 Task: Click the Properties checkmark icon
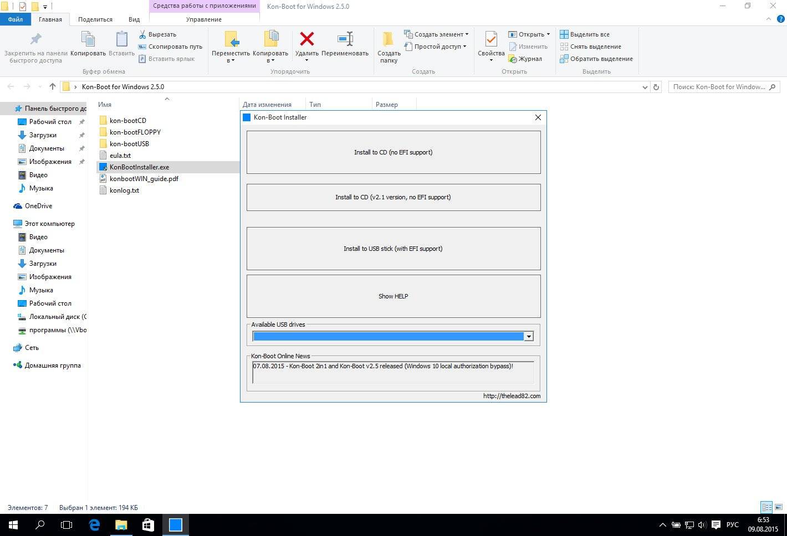tap(491, 39)
